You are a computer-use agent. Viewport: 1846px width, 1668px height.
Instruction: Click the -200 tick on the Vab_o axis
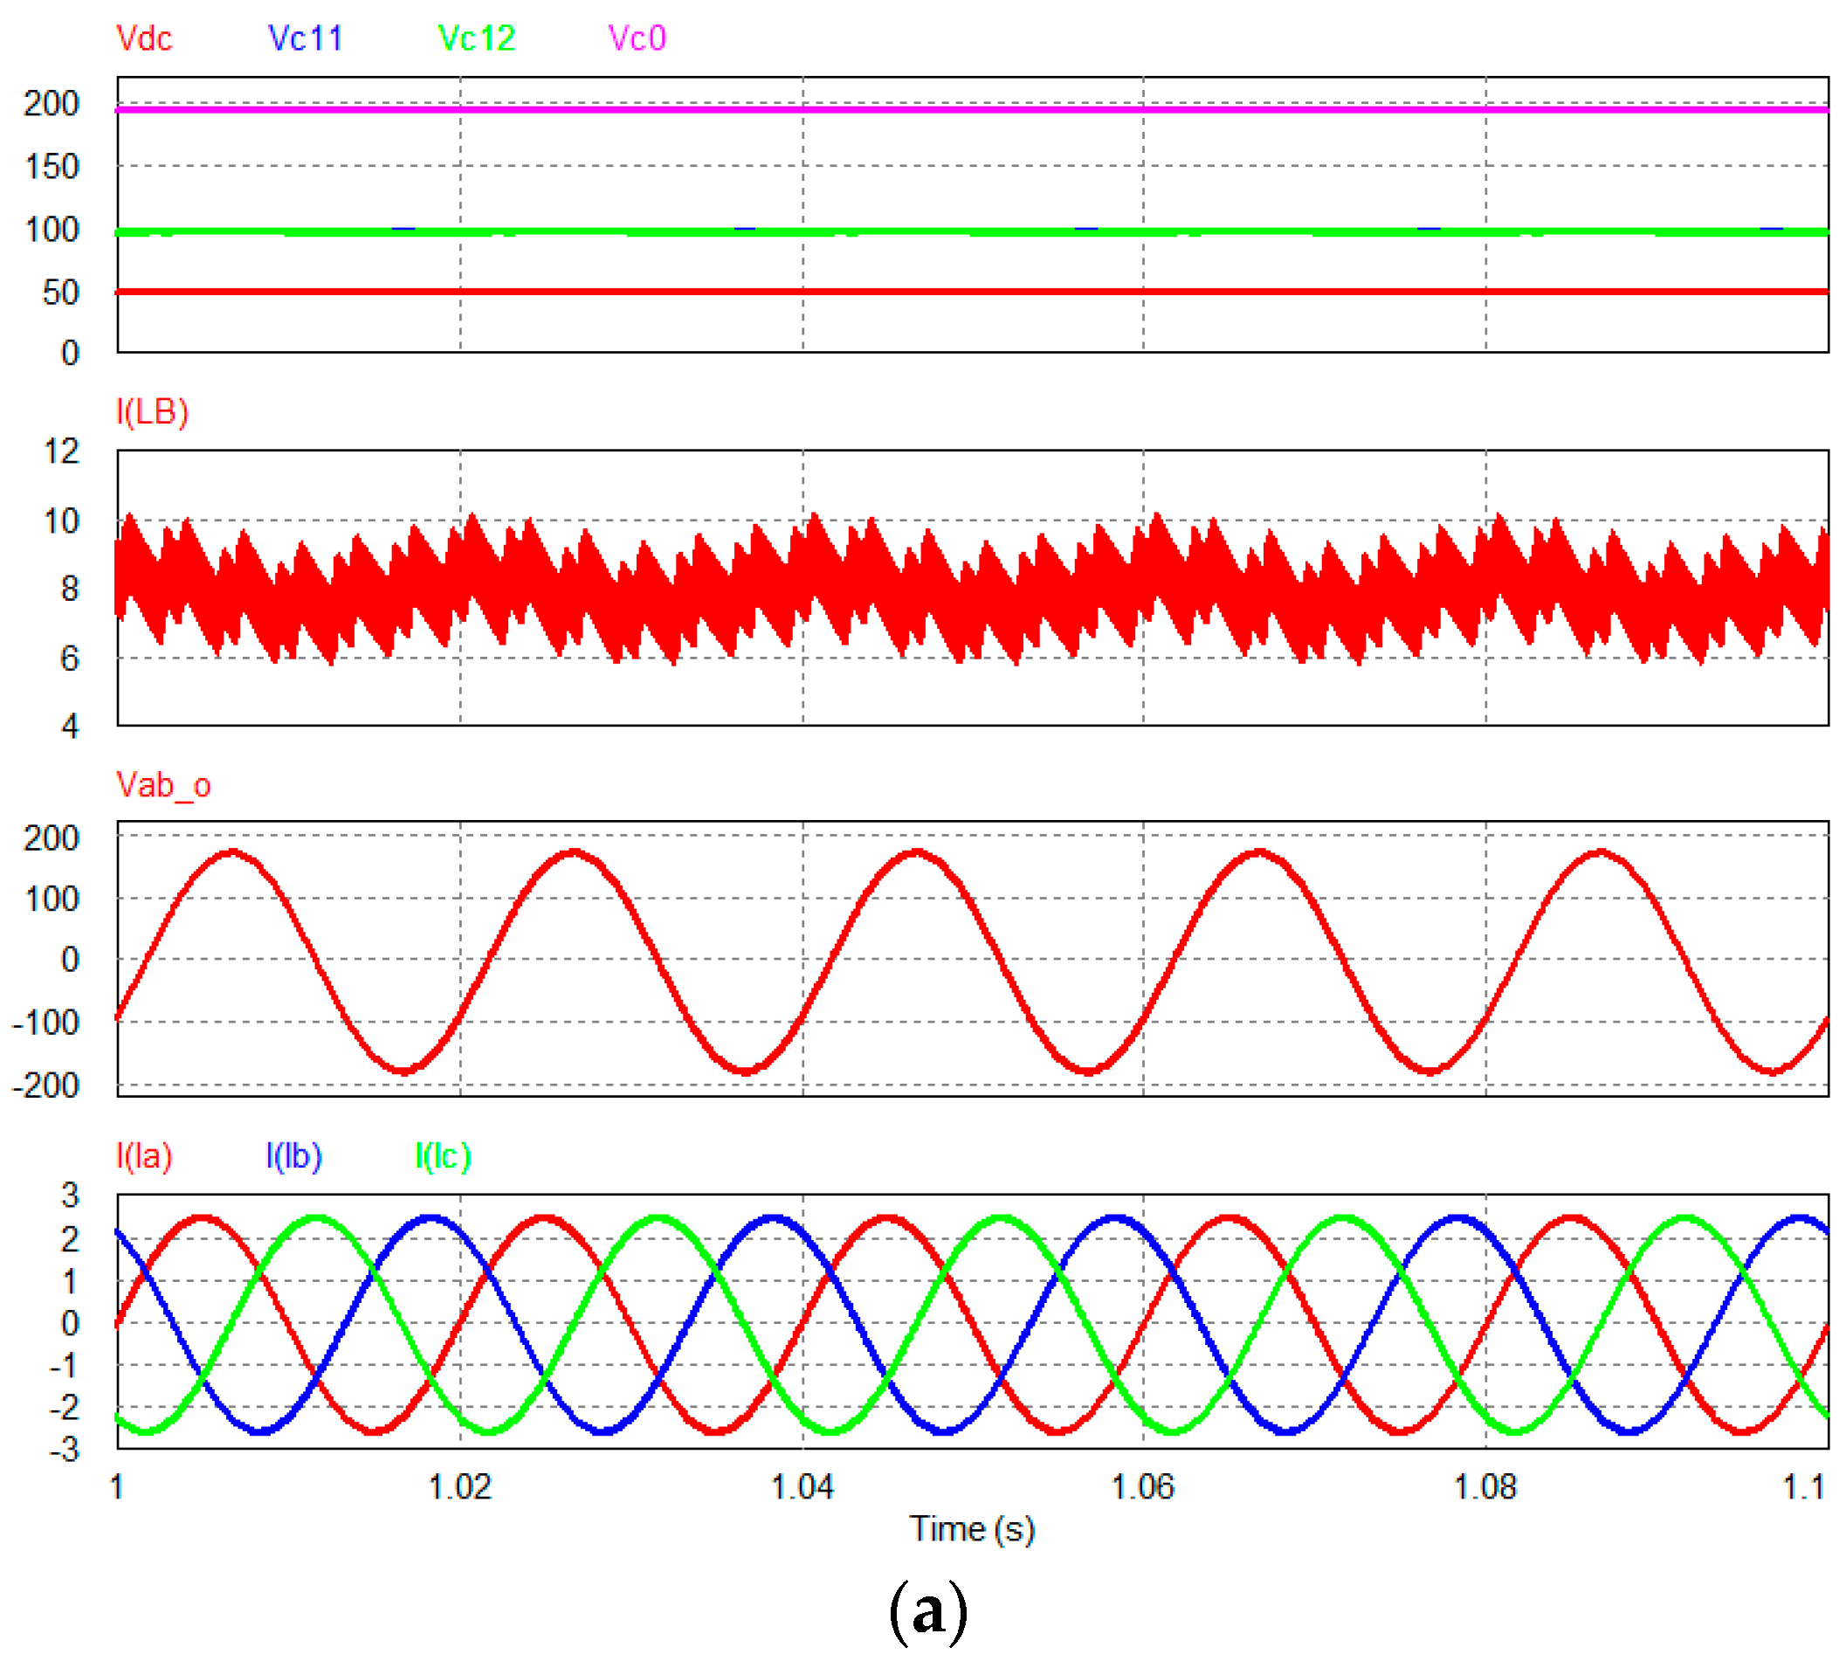[45, 1086]
